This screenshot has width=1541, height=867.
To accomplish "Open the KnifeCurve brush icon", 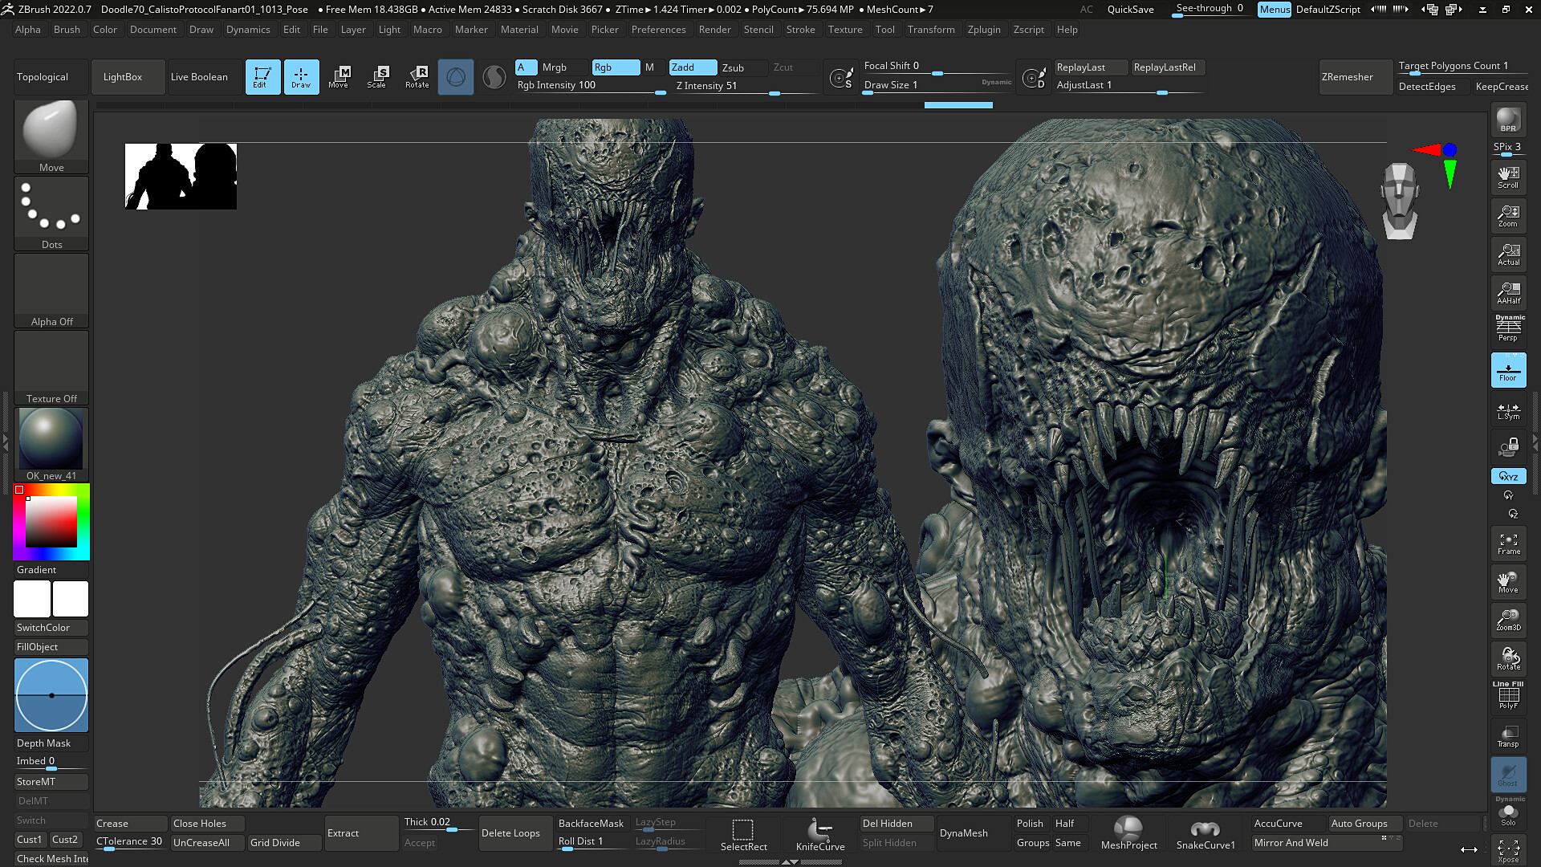I will (x=820, y=834).
